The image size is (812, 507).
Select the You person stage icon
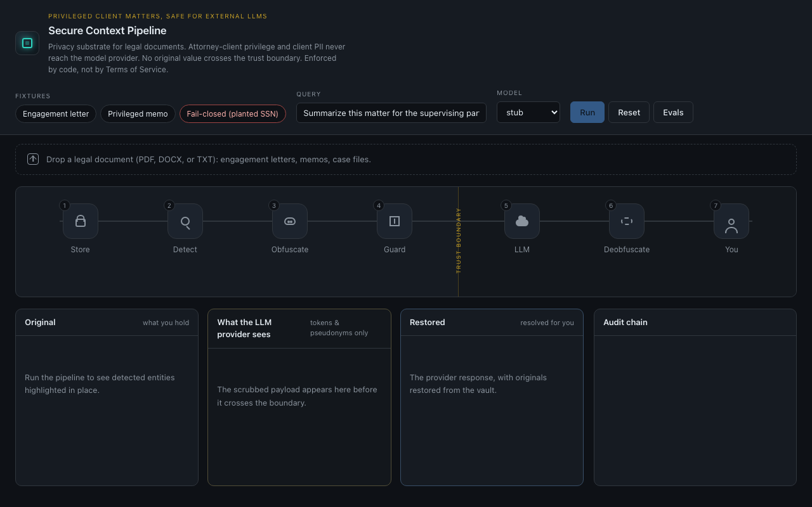(731, 221)
